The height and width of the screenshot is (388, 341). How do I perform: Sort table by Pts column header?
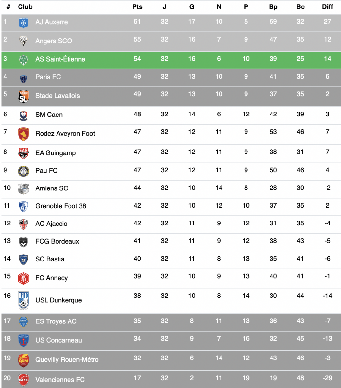[x=137, y=7]
